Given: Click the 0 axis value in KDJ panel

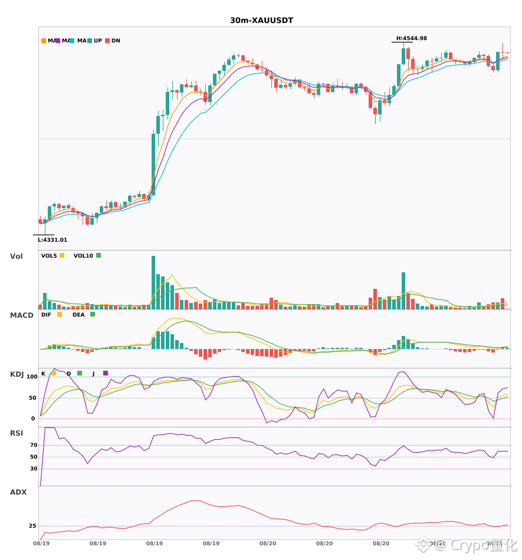Looking at the screenshot, I should click(33, 419).
